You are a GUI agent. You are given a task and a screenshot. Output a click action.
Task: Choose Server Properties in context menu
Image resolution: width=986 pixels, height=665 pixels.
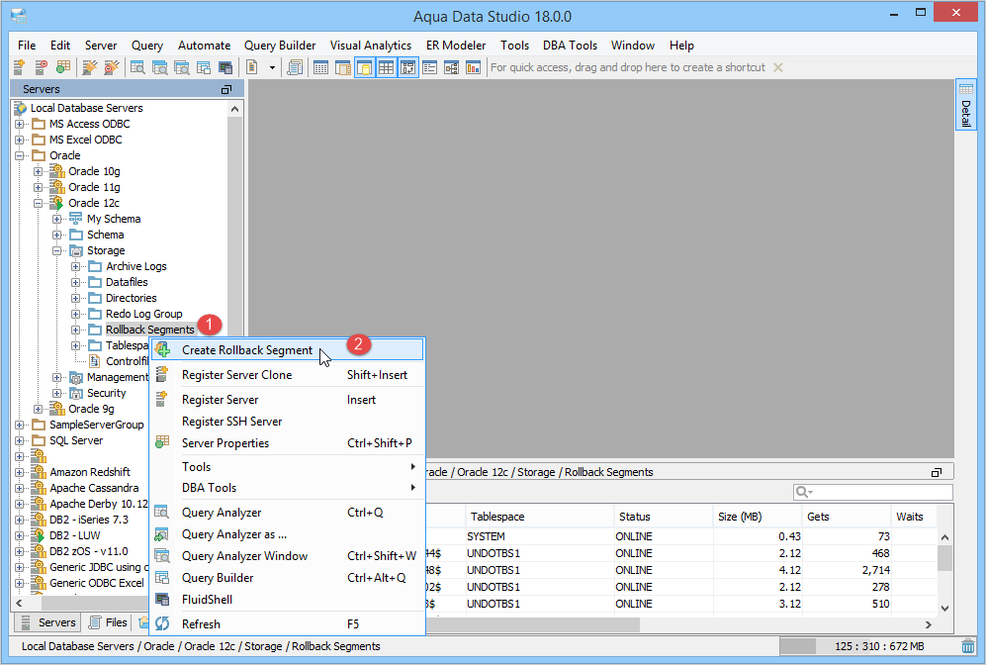click(288, 443)
